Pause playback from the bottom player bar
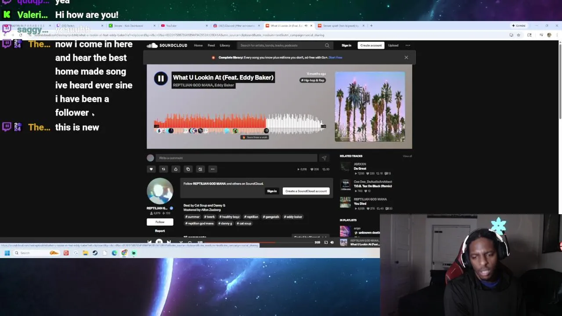Screen dimensions: 562x316 (159, 242)
